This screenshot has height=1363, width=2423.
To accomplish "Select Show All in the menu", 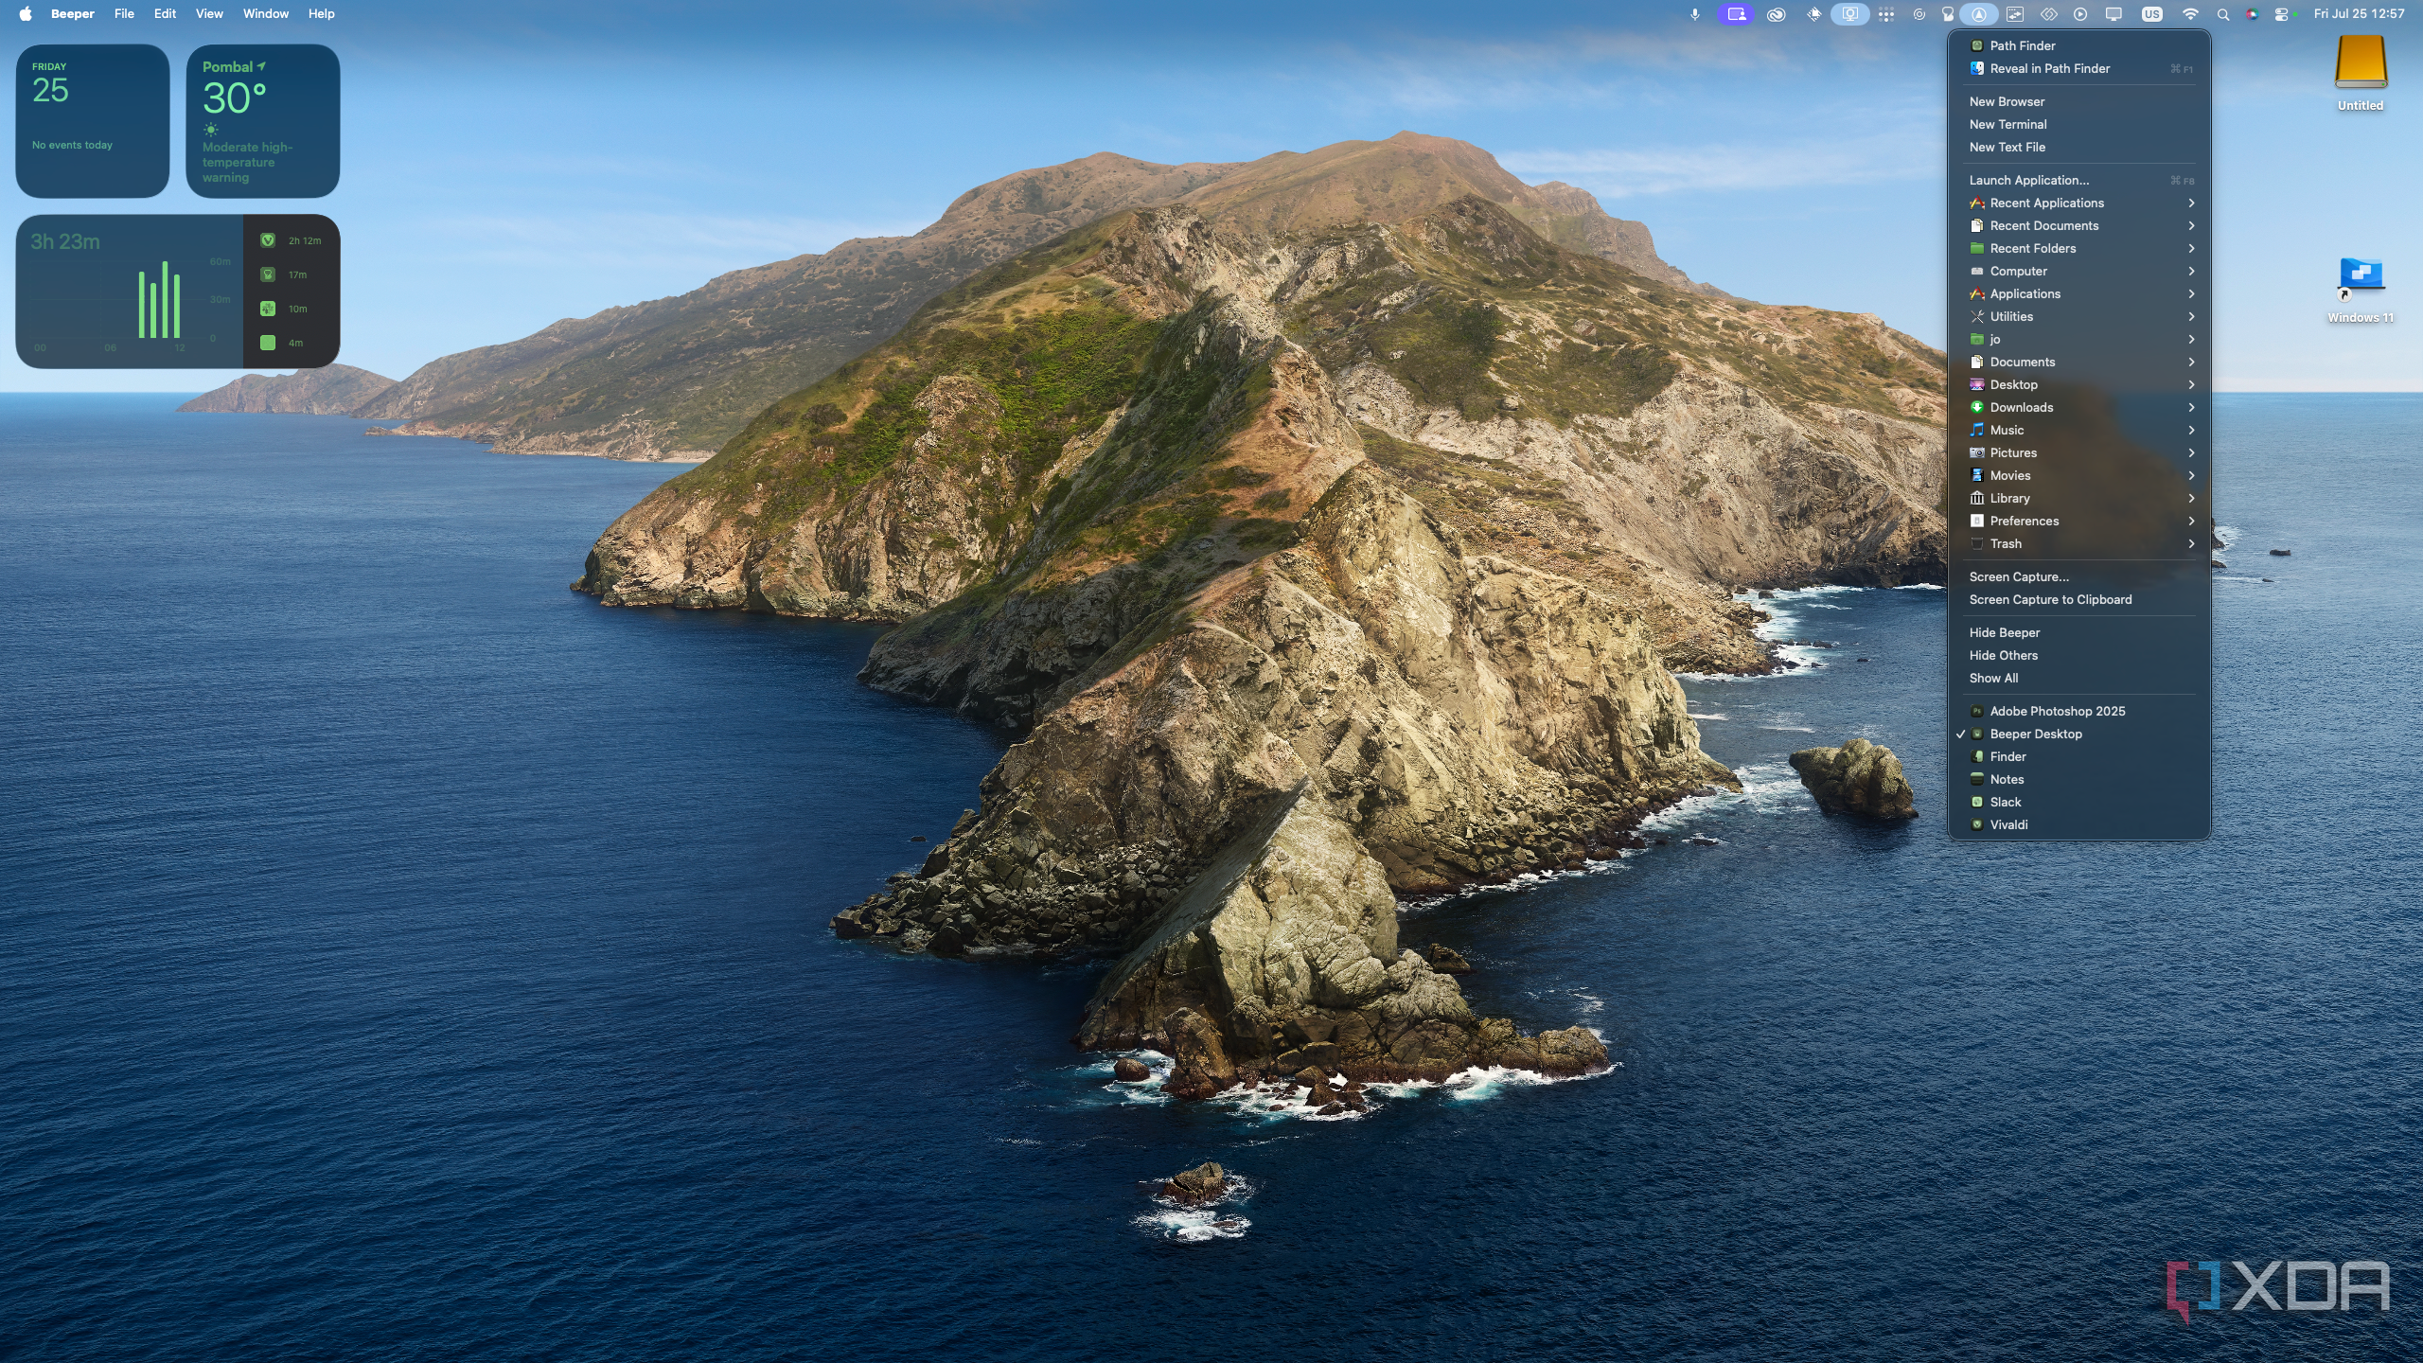I will 2078,678.
